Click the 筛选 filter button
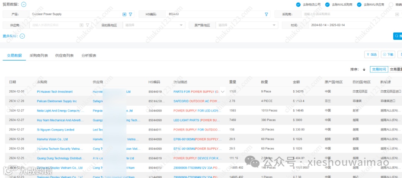 (371, 55)
